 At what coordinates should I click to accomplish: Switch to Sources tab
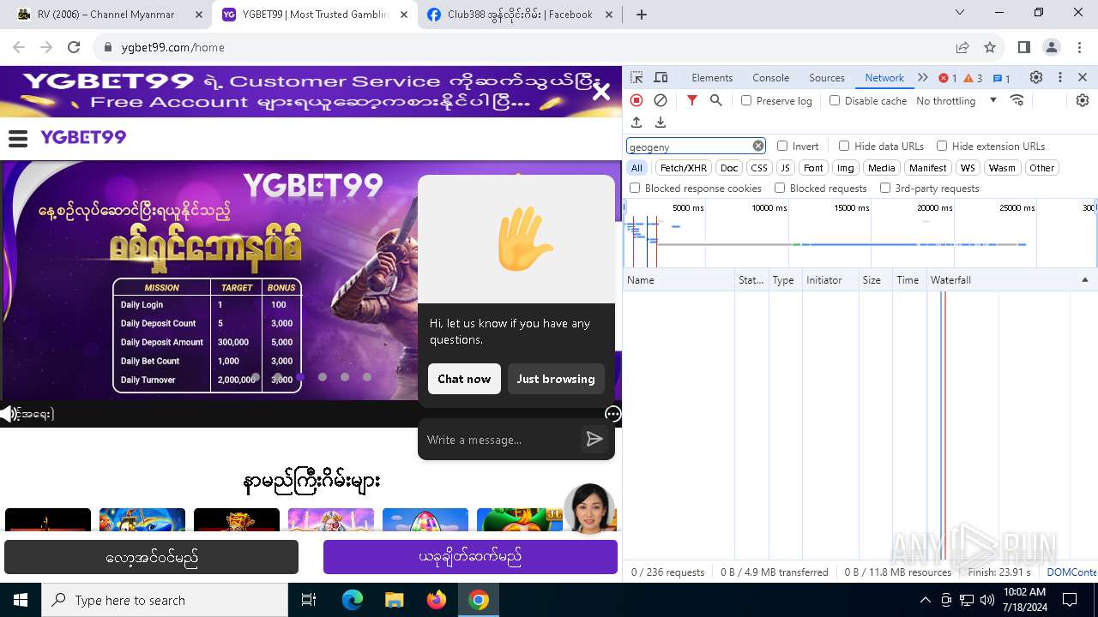pos(827,77)
